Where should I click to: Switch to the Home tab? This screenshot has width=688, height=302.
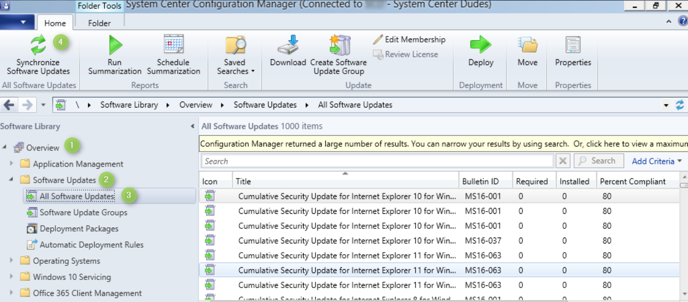pyautogui.click(x=55, y=23)
